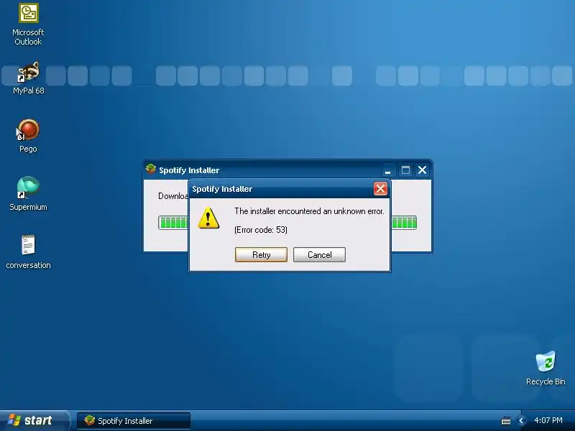The width and height of the screenshot is (575, 431).
Task: Click the Retry button in error dialog
Action: 261,255
